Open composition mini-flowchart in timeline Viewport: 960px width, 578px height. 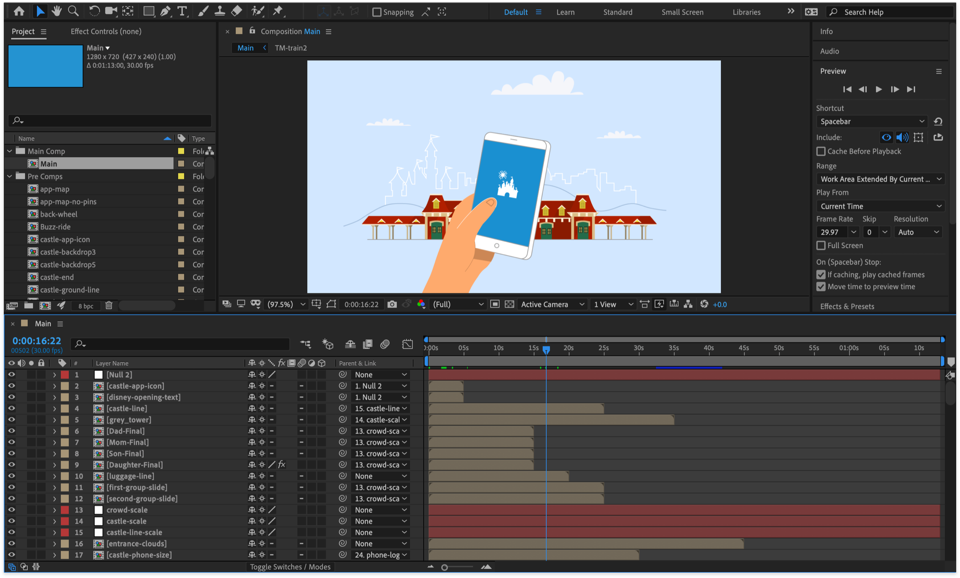pos(306,344)
